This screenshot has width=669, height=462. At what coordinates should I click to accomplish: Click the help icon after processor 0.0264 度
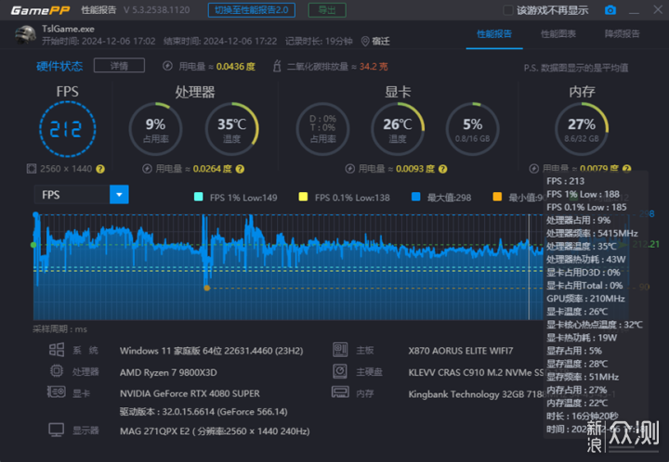(x=241, y=169)
